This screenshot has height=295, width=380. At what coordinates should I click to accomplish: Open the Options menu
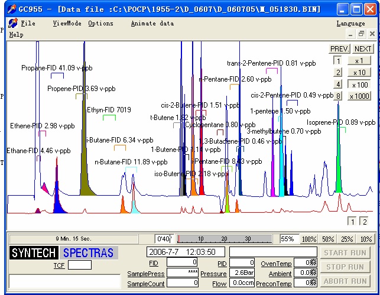coord(100,23)
